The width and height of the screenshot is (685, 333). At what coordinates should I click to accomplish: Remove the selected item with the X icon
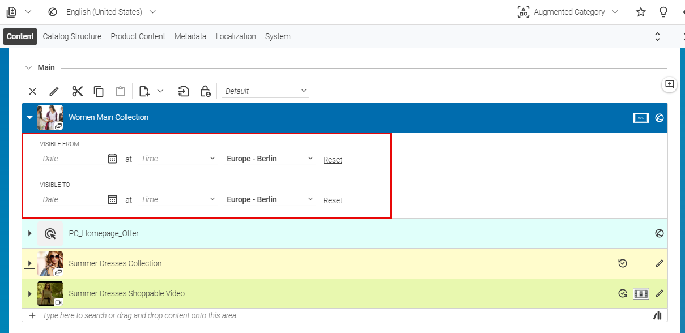(32, 91)
